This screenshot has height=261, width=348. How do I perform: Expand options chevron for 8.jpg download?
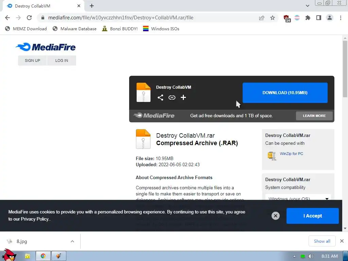tap(72, 241)
